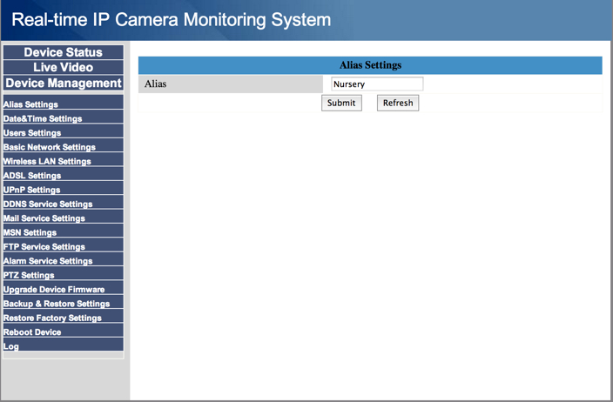This screenshot has height=402, width=613.
Task: Open MSN Settings
Action: pos(63,231)
